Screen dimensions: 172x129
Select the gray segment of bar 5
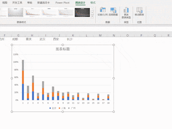click(43, 85)
